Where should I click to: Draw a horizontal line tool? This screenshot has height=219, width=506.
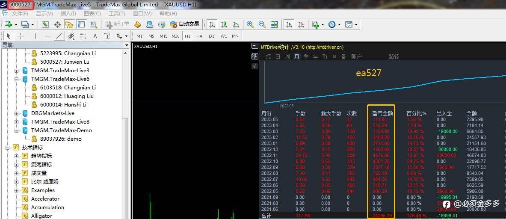[x=47, y=36]
